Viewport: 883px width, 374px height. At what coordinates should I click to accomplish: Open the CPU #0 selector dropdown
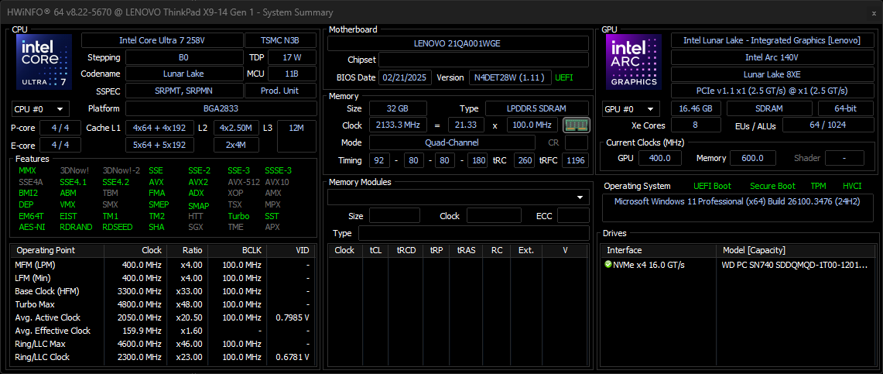click(x=39, y=109)
